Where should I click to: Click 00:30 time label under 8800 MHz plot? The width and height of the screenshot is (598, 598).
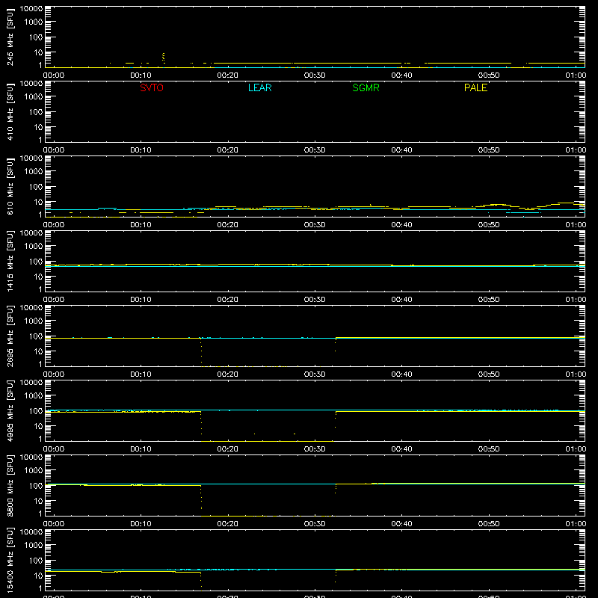pyautogui.click(x=315, y=524)
